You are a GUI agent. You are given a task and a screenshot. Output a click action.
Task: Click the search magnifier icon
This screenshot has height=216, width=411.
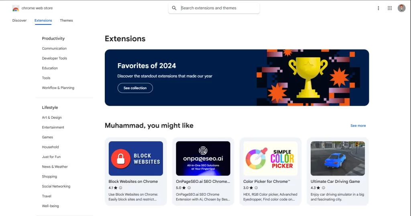click(174, 8)
